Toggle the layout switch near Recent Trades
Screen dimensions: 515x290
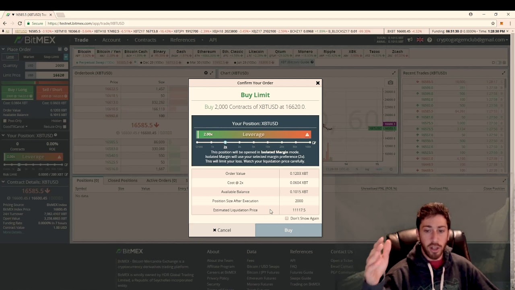click(499, 62)
